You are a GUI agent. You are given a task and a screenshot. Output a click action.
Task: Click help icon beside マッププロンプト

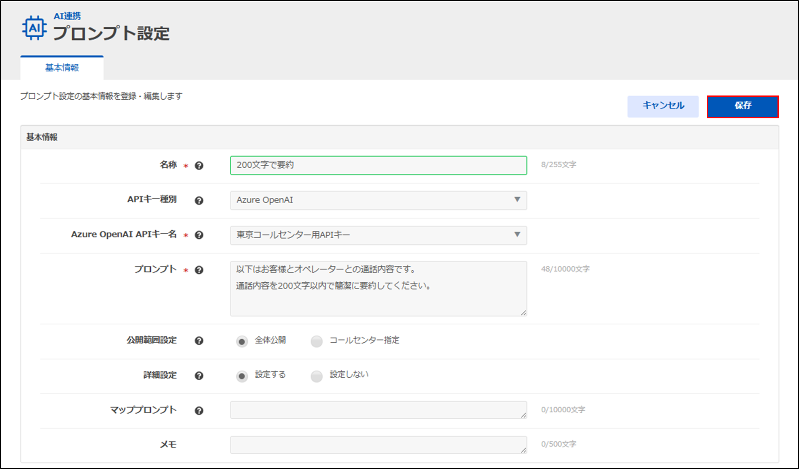(x=199, y=411)
